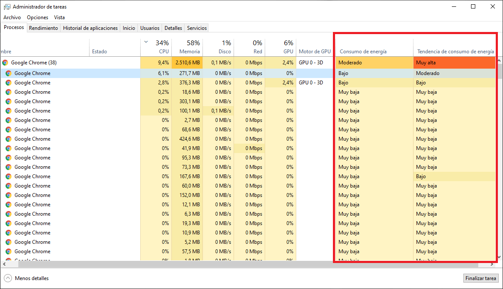Toggle sort arrow above CPU column
The height and width of the screenshot is (289, 503).
146,42
